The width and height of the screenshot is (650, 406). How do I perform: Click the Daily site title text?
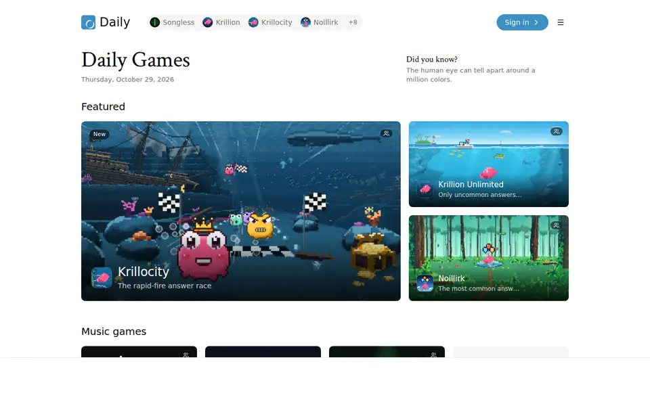pyautogui.click(x=115, y=22)
